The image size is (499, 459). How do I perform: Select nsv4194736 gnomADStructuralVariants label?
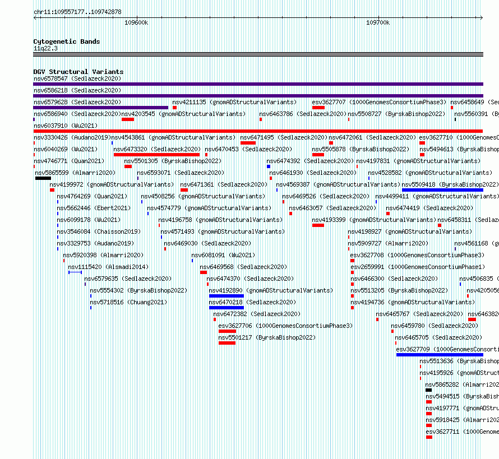click(413, 302)
